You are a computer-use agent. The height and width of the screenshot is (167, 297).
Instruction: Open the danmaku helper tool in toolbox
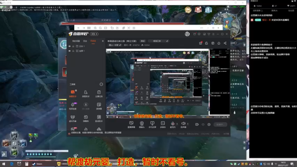pyautogui.click(x=73, y=94)
